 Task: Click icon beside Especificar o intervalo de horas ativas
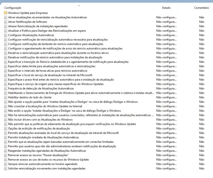(x=6, y=71)
